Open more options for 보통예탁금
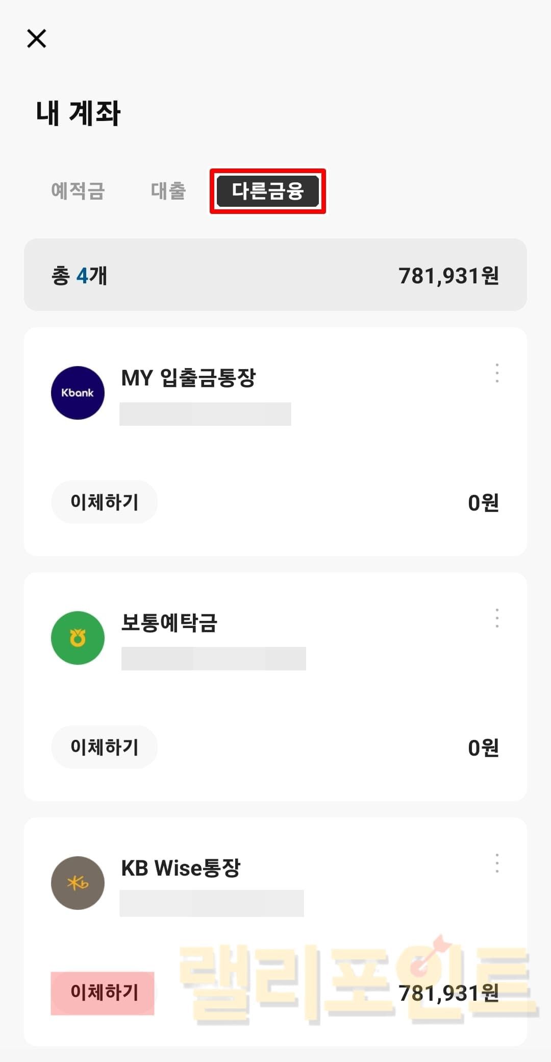The height and width of the screenshot is (1062, 551). click(497, 618)
